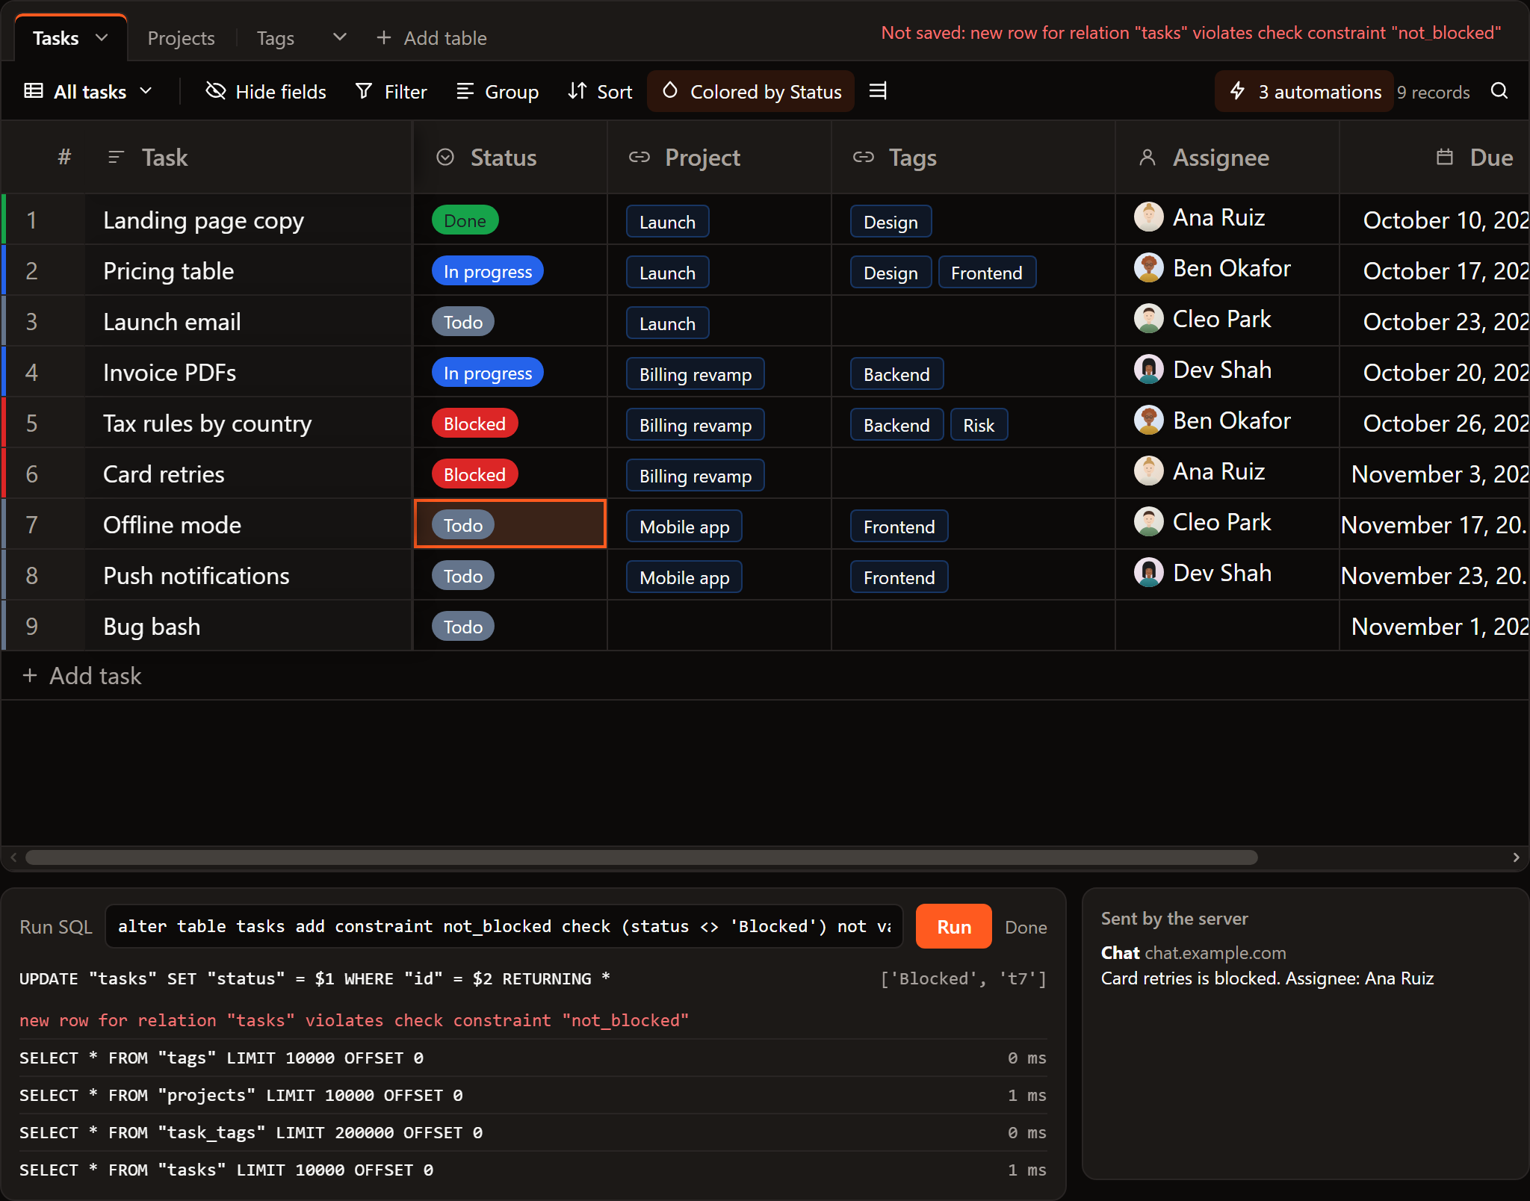Expand the All tasks view dropdown
Image resolution: width=1530 pixels, height=1201 pixels.
[89, 91]
